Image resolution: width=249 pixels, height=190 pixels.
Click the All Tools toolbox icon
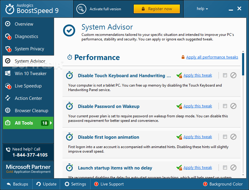8,123
